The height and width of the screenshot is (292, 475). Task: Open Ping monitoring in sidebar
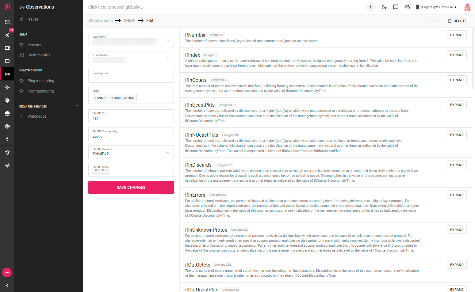tap(41, 81)
